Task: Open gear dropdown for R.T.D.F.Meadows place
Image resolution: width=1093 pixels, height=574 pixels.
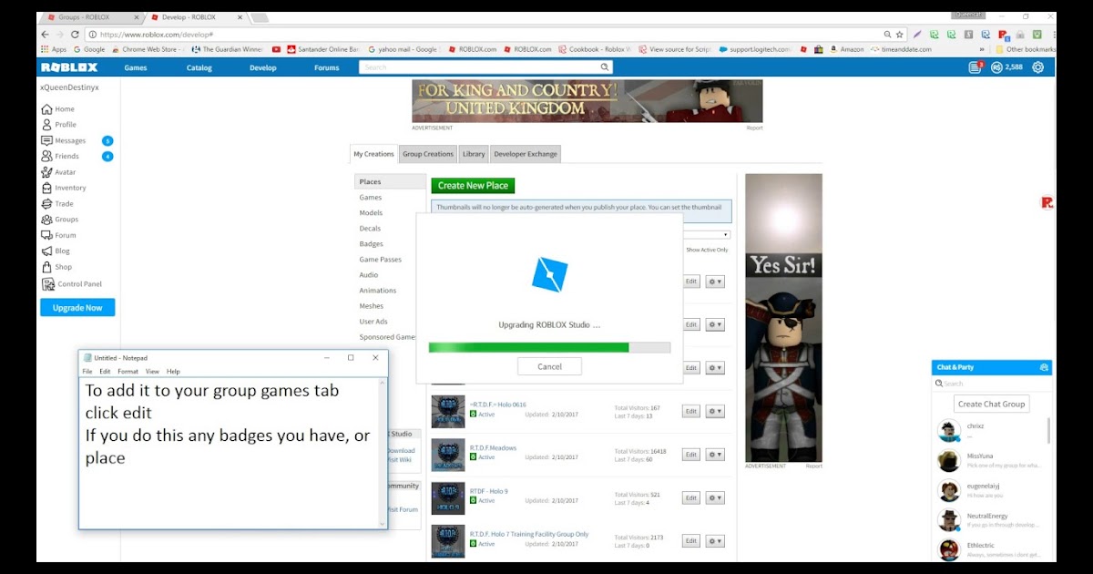Action: coord(715,455)
